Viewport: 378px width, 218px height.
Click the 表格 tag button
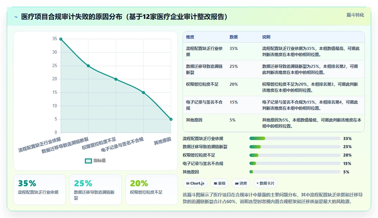[220, 183]
